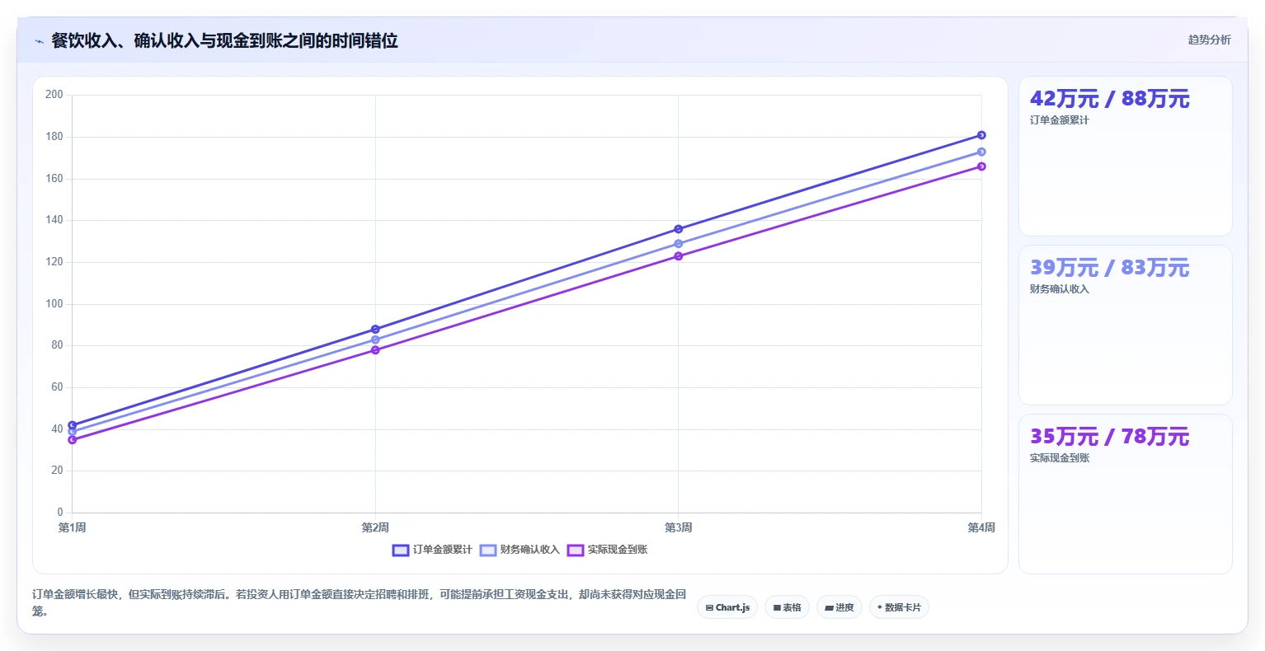Select the 实际现金到账 data point at 第3周
The width and height of the screenshot is (1265, 651).
[679, 256]
